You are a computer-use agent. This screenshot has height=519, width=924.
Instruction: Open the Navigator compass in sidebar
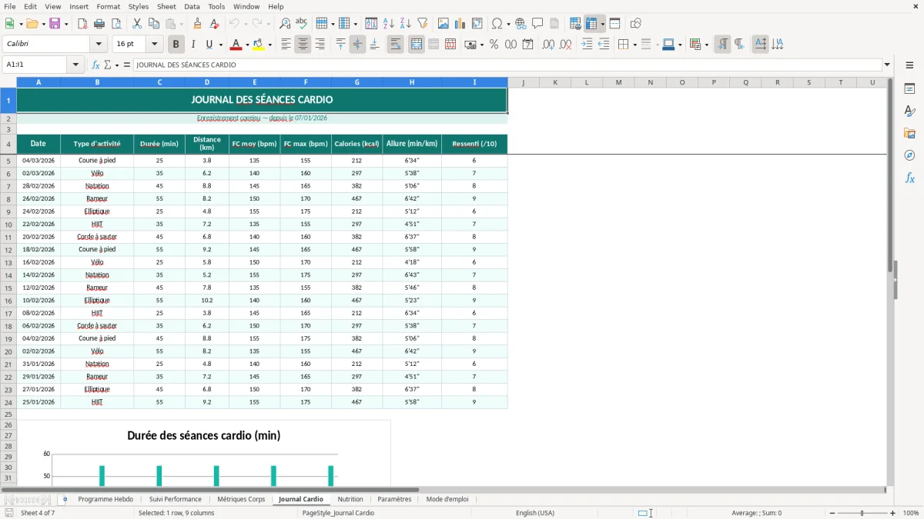[x=909, y=155]
